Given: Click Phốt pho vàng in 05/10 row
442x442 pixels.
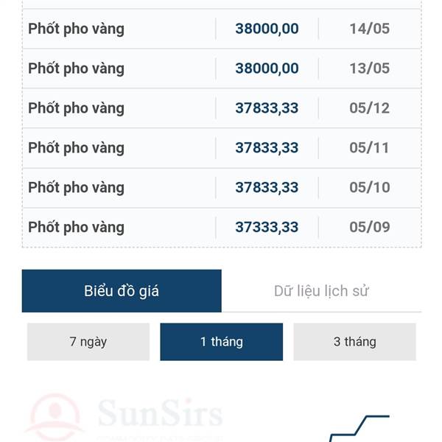Looking at the screenshot, I should [76, 188].
